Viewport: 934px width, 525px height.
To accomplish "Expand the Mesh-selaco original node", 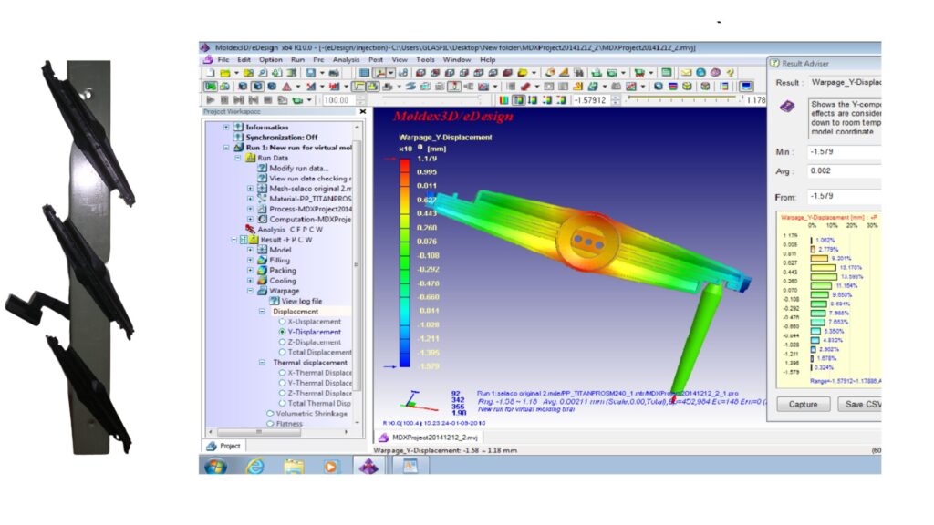I will [250, 188].
